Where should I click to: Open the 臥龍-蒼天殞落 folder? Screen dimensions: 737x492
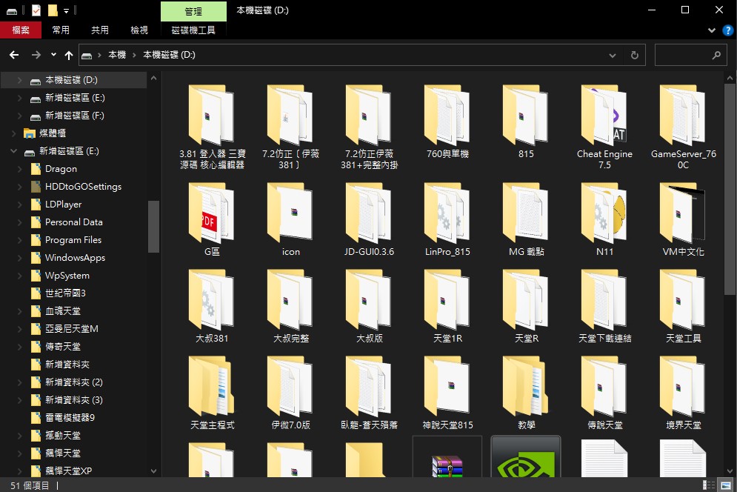[369, 393]
